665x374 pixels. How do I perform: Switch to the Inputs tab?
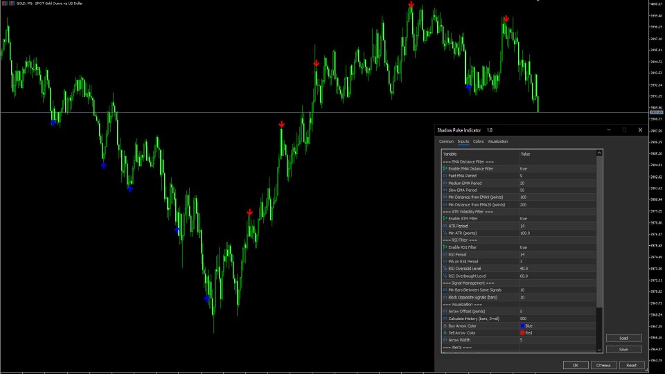pos(463,141)
